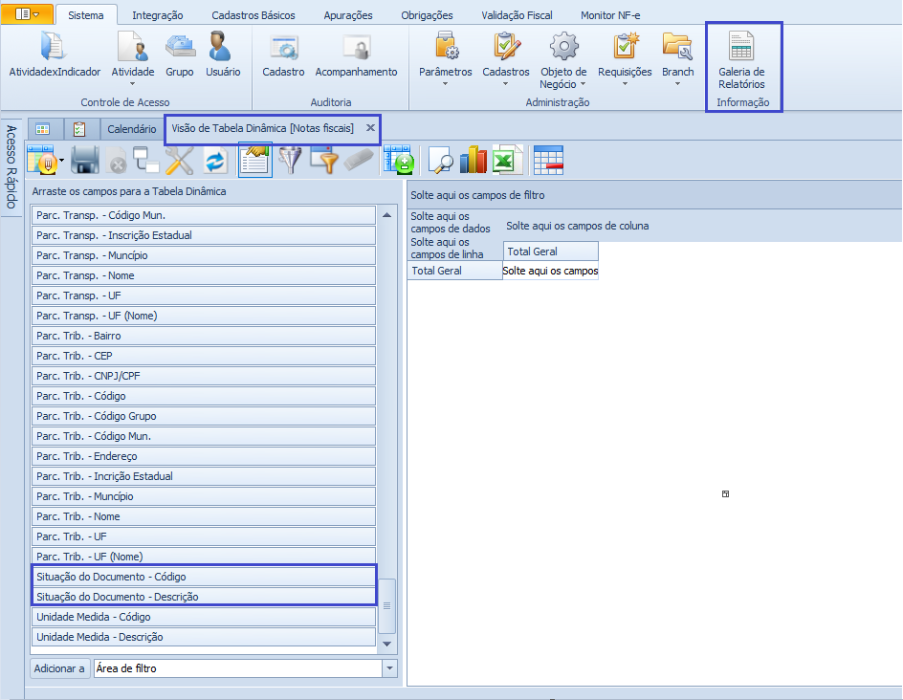Viewport: 903px width, 700px height.
Task: Close the Visão de Tabela Dinâmica tab
Action: [x=370, y=128]
